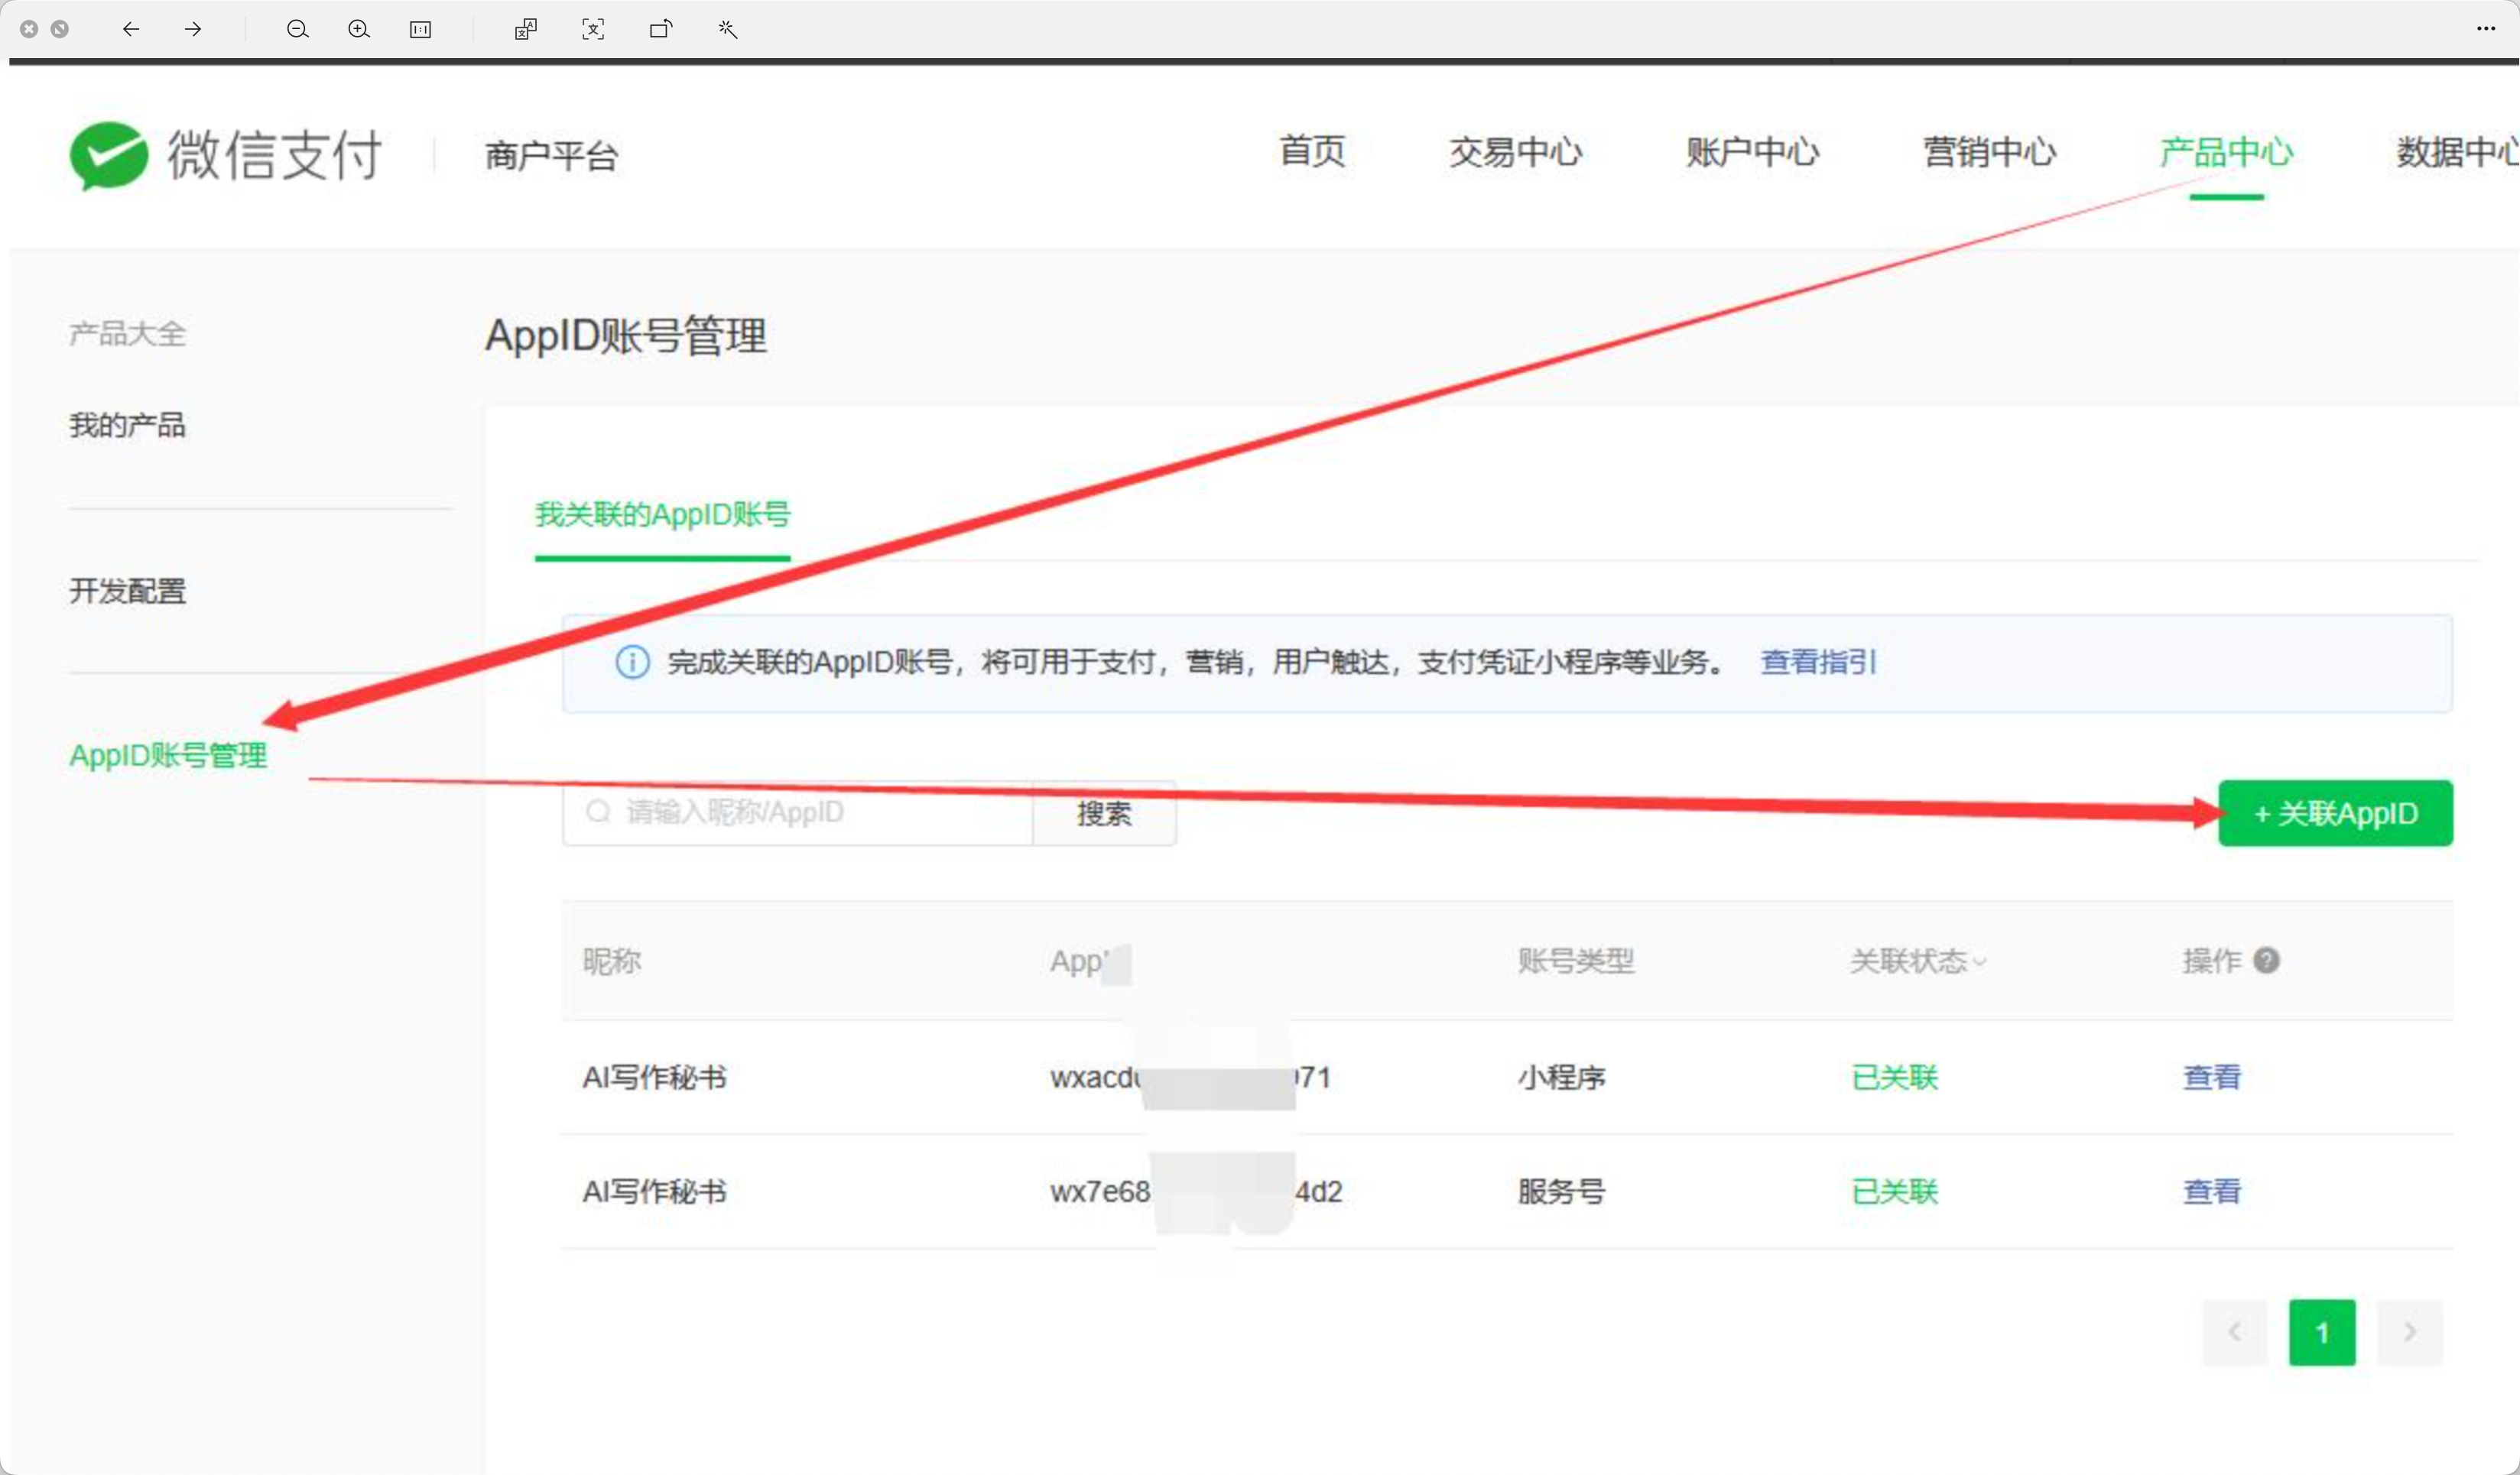Screen dimensions: 2520x1475
Task: Click the translate image icon in the toolbar
Action: pos(526,29)
